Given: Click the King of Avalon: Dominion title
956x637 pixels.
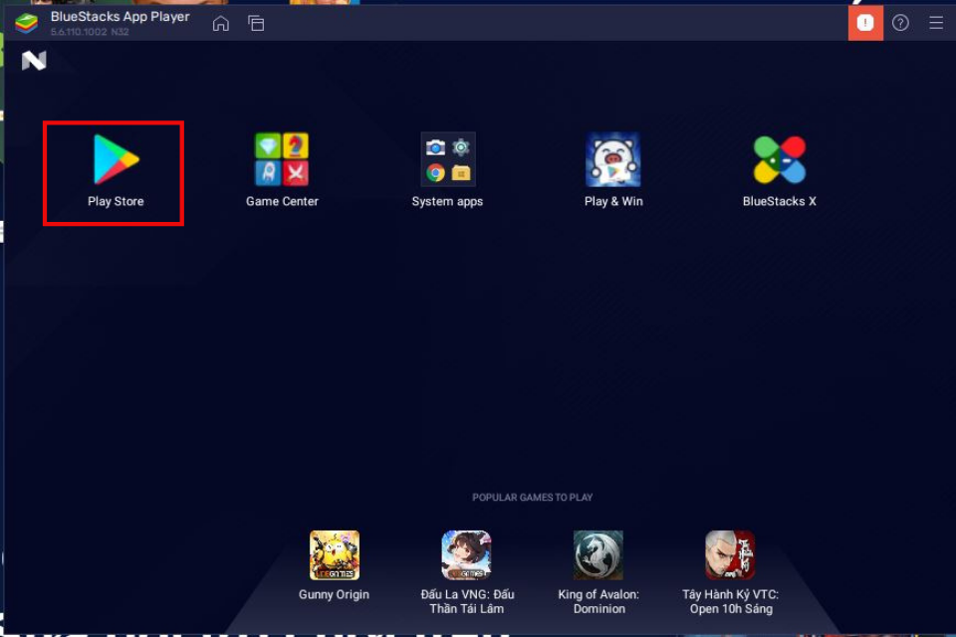Looking at the screenshot, I should click(x=598, y=601).
